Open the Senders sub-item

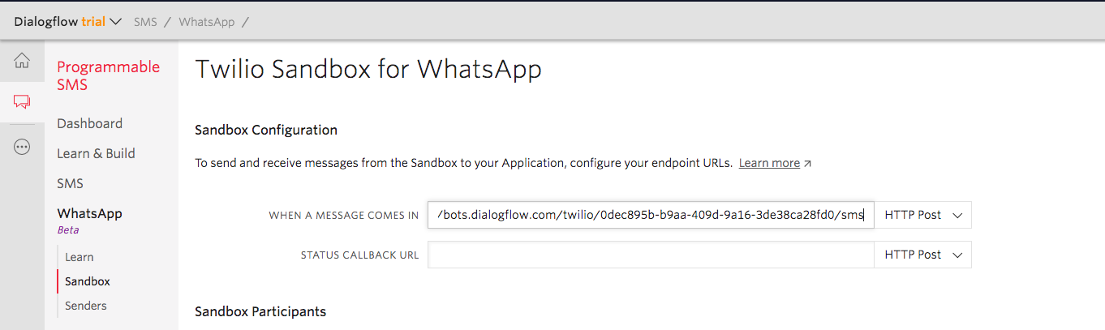[86, 306]
